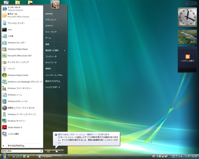Click the notification balloon about Start menu items

pos(86,139)
